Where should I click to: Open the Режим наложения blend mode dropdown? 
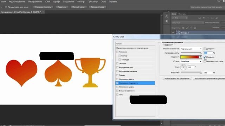click(191, 49)
